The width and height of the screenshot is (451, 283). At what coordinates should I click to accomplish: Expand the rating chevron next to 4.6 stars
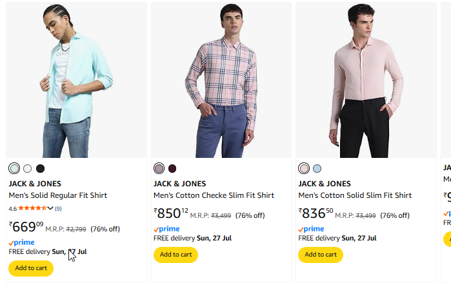[50, 208]
